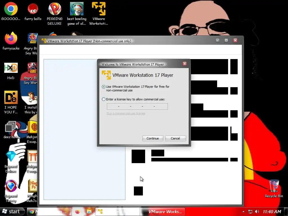
Task: Click the license key input field
Action: (x=137, y=106)
